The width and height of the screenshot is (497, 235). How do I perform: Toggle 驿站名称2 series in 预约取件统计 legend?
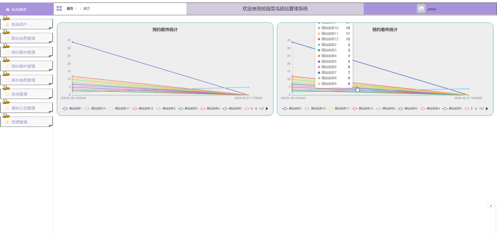click(166, 109)
